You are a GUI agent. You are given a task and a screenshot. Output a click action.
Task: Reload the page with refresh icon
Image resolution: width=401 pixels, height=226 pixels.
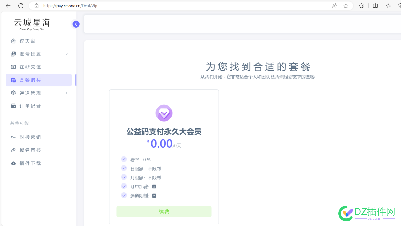pyautogui.click(x=21, y=6)
